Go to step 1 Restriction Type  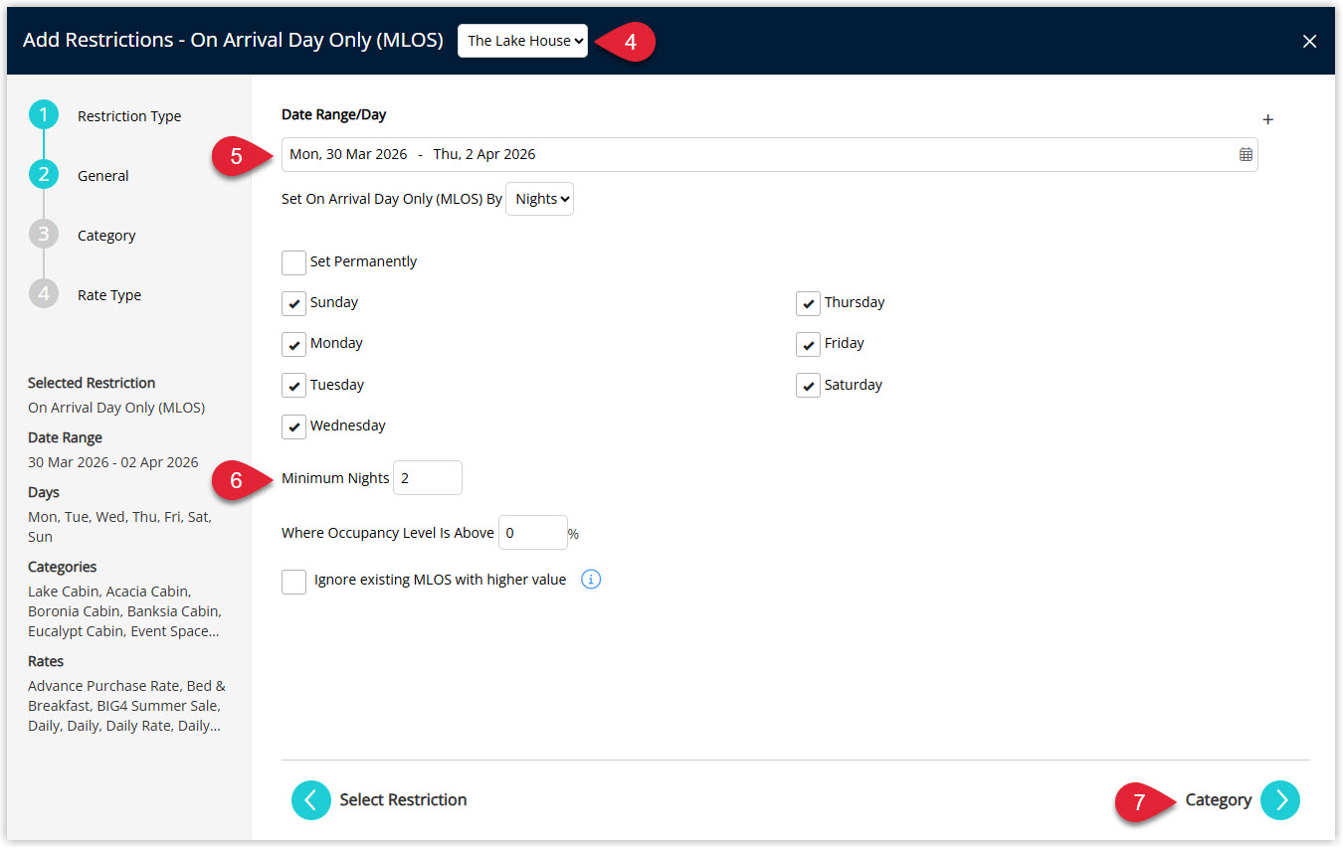44,115
